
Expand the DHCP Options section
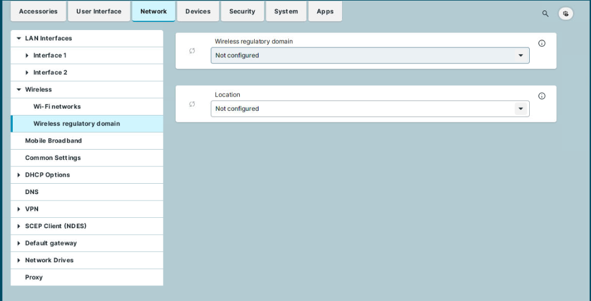pyautogui.click(x=19, y=175)
